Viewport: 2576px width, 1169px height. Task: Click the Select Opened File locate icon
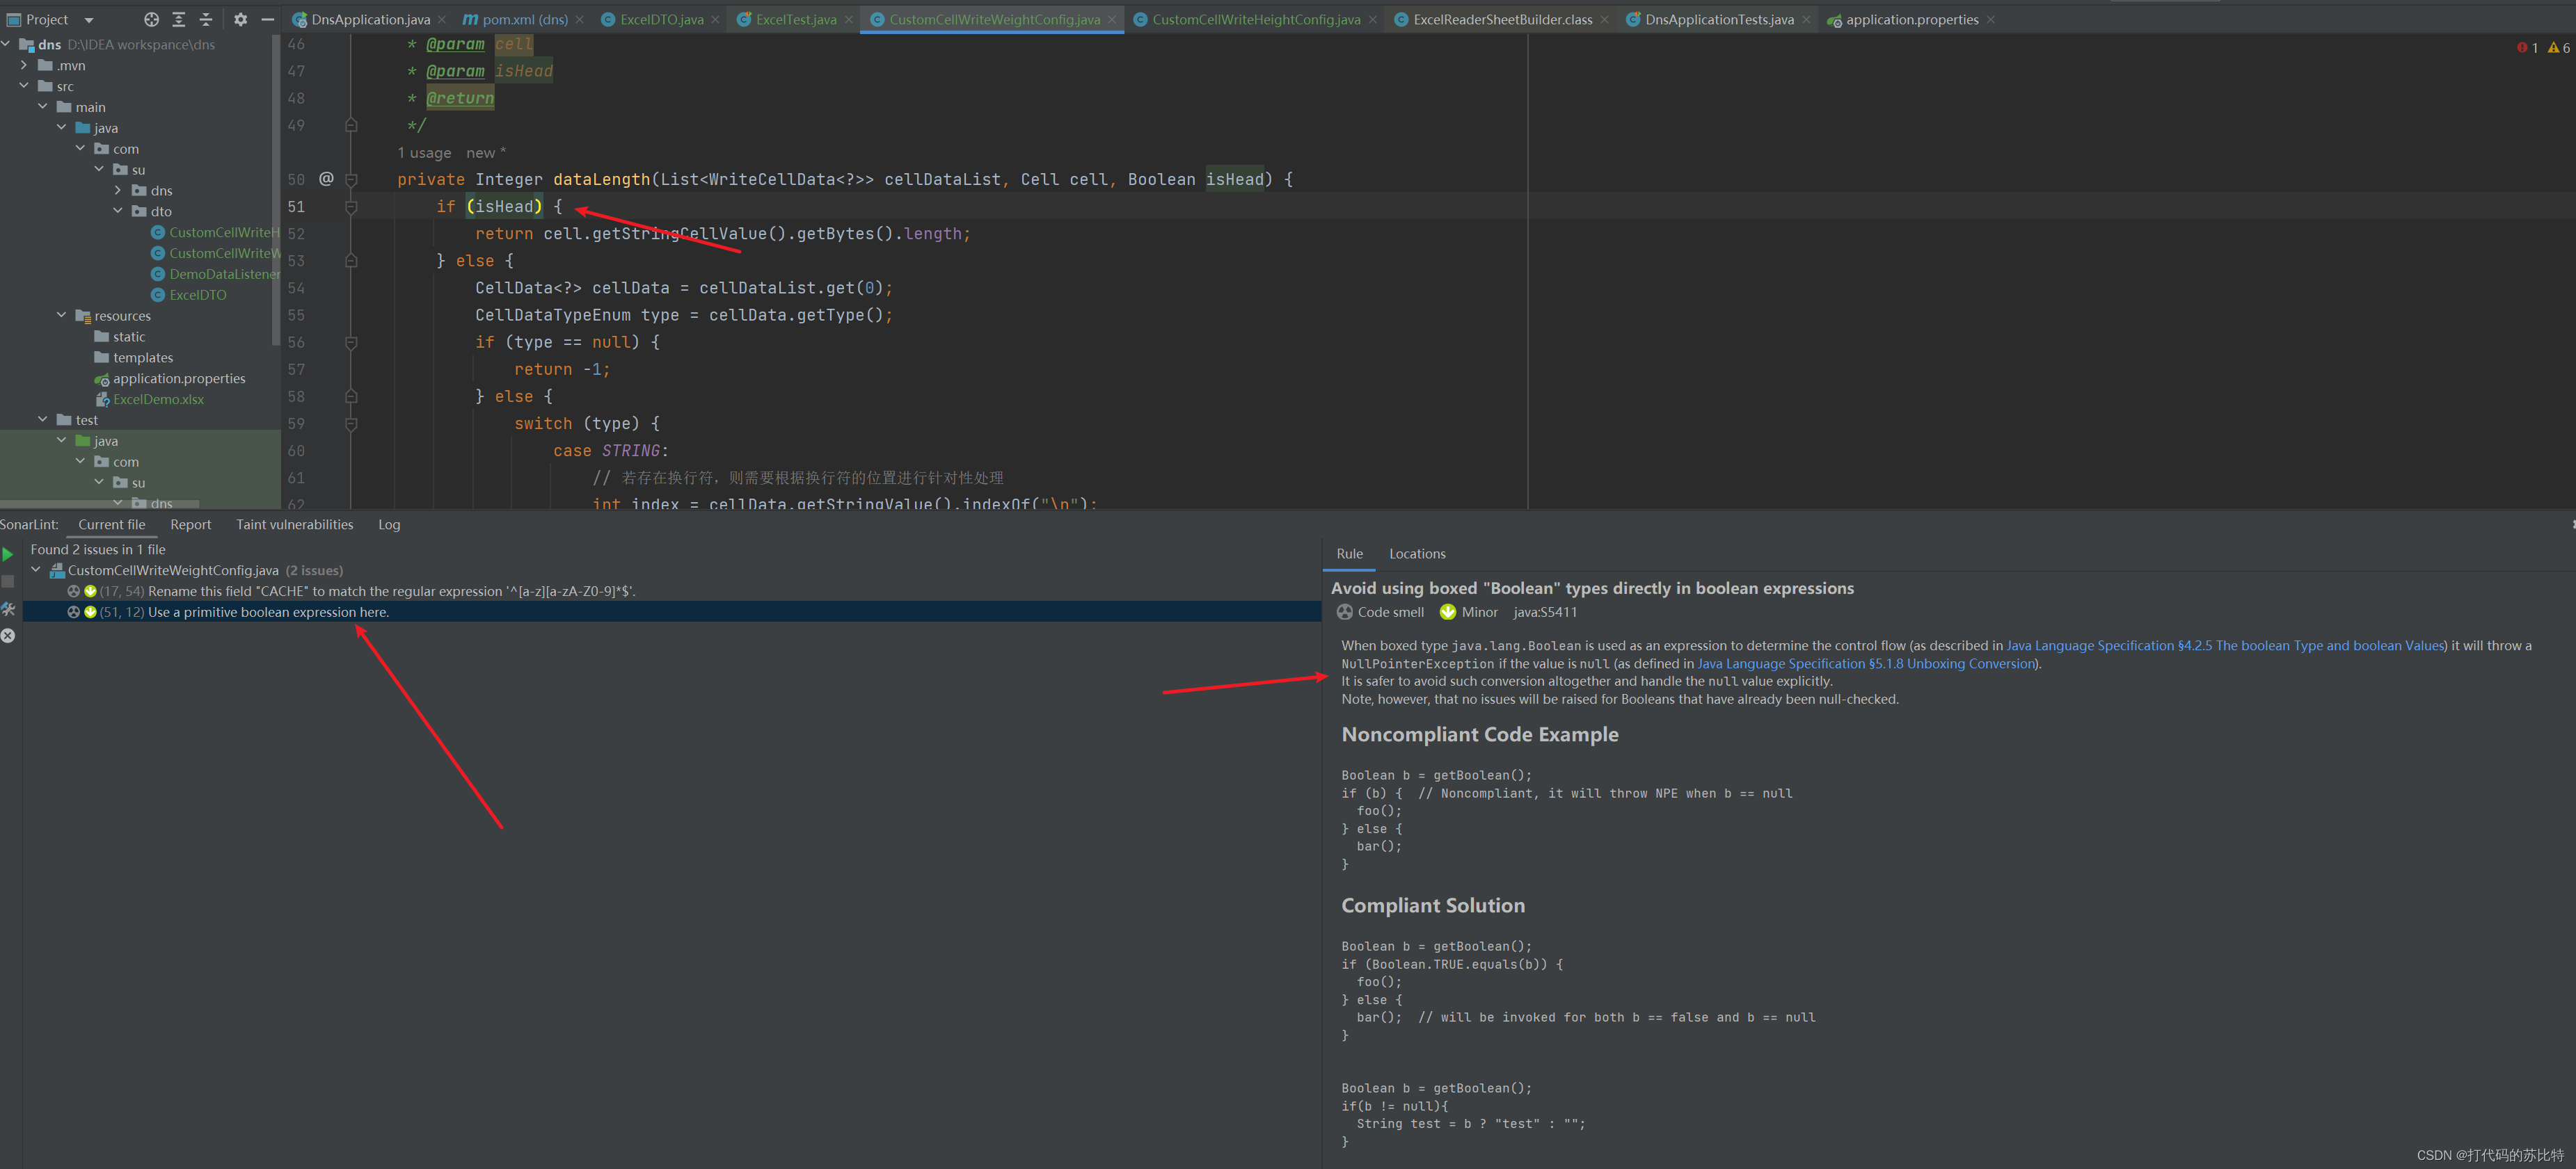(x=151, y=19)
